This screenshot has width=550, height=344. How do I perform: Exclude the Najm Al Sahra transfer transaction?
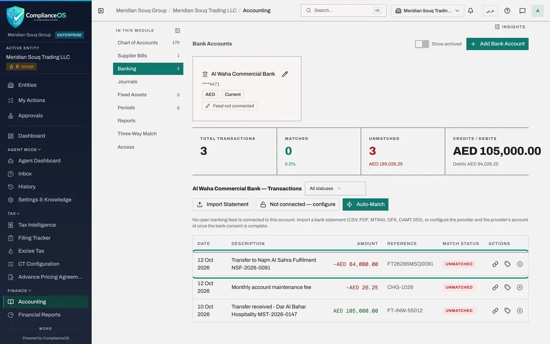click(x=519, y=264)
